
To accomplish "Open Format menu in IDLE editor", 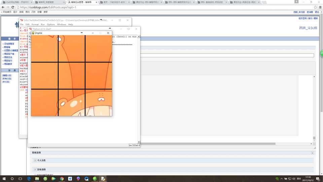I will pyautogui.click(x=35, y=25).
